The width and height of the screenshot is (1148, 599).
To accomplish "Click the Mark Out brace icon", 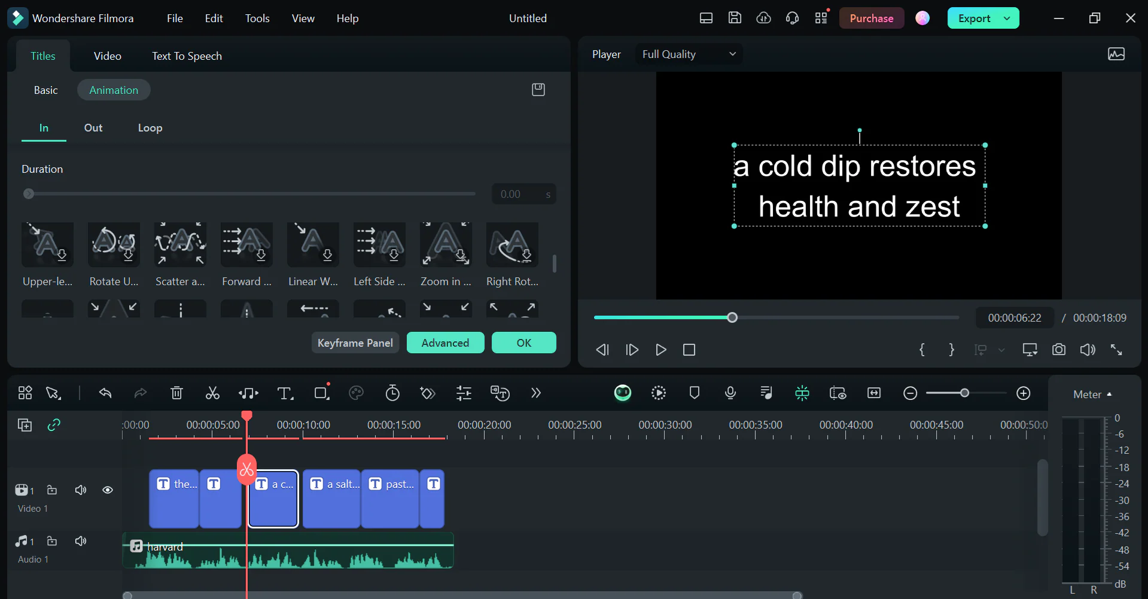I will 951,350.
